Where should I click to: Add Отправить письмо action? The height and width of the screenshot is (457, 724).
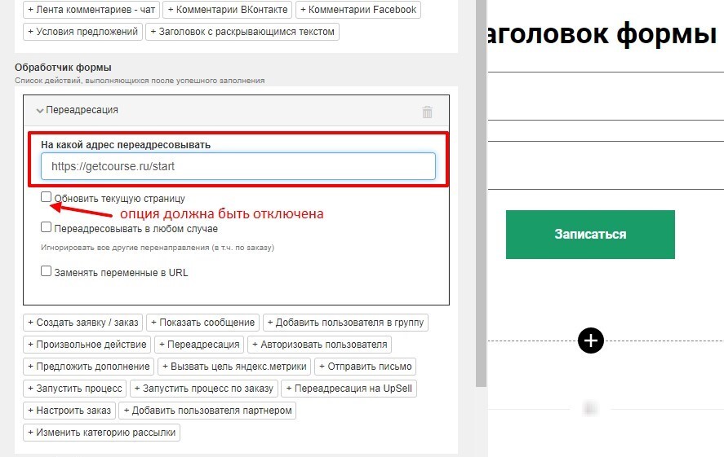[366, 367]
